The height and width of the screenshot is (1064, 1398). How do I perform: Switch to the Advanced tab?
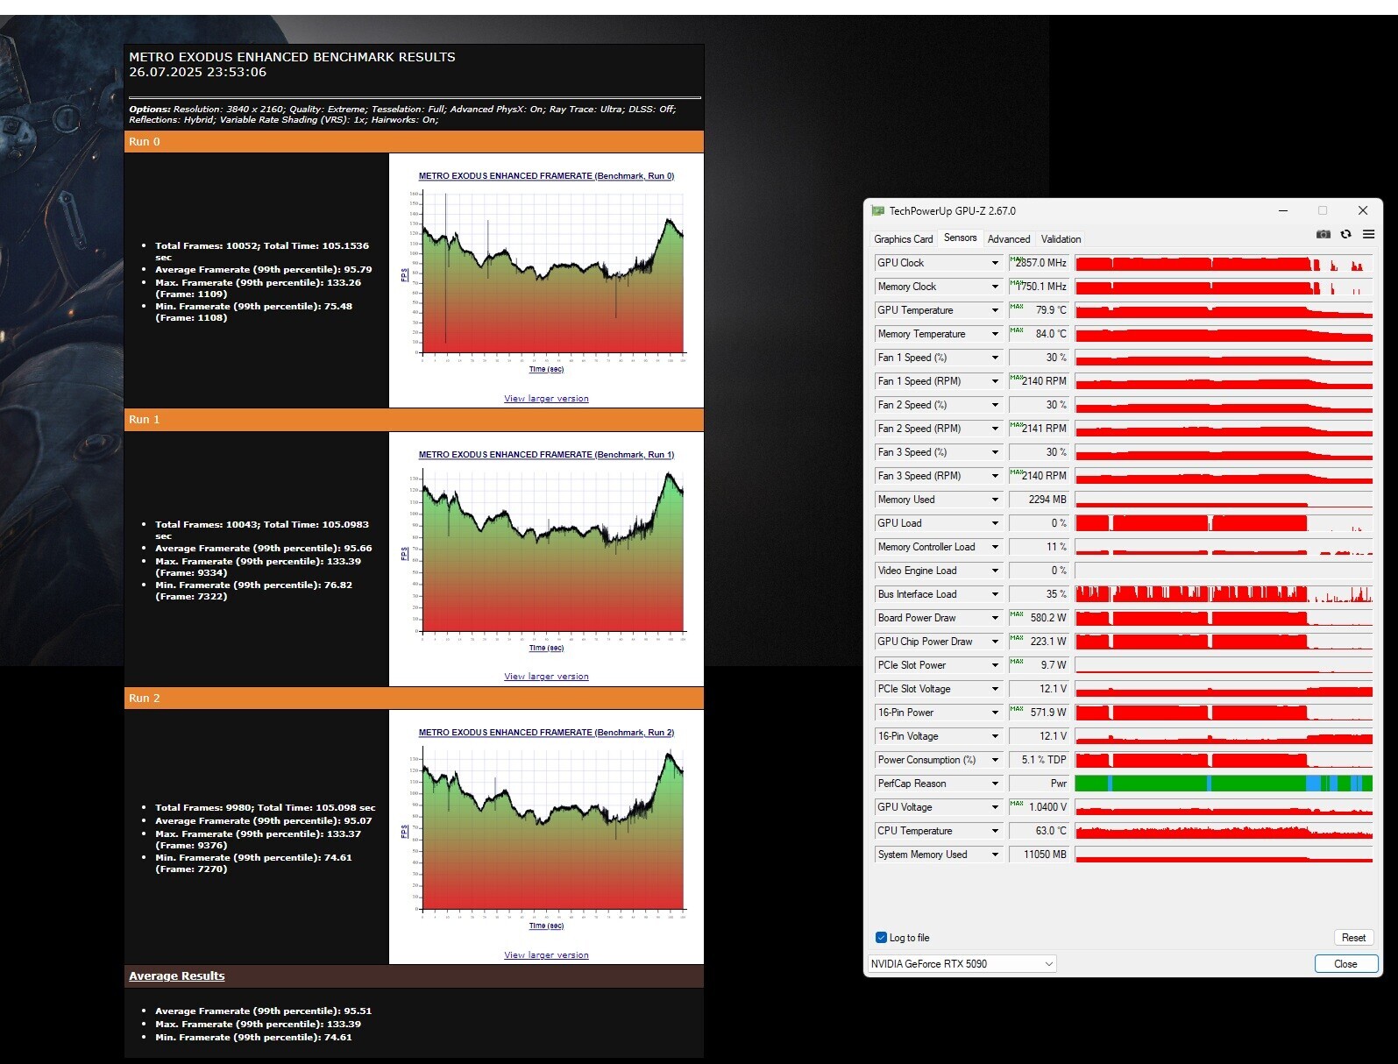1009,239
